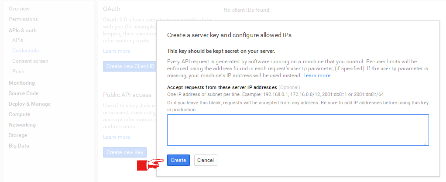Go to Permissions in sidebar

pyautogui.click(x=23, y=19)
